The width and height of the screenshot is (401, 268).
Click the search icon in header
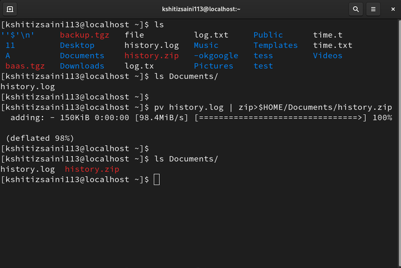(356, 9)
